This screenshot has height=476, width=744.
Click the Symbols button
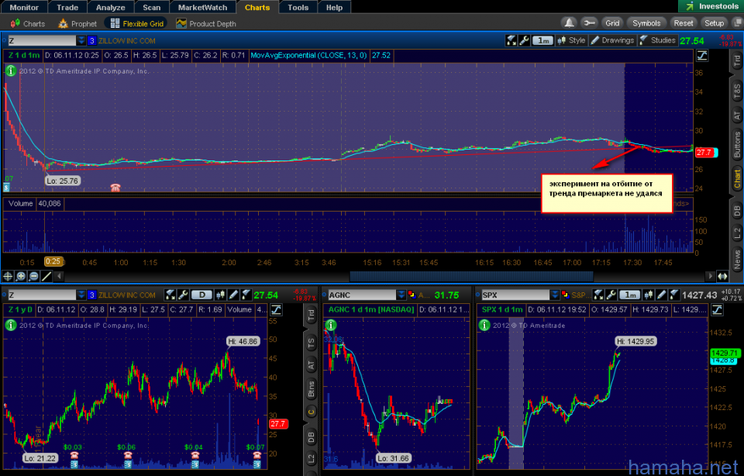tap(646, 22)
